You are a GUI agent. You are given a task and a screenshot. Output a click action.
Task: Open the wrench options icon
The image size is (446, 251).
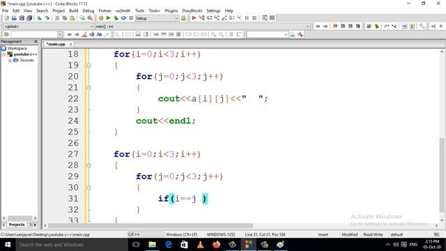pos(300,34)
